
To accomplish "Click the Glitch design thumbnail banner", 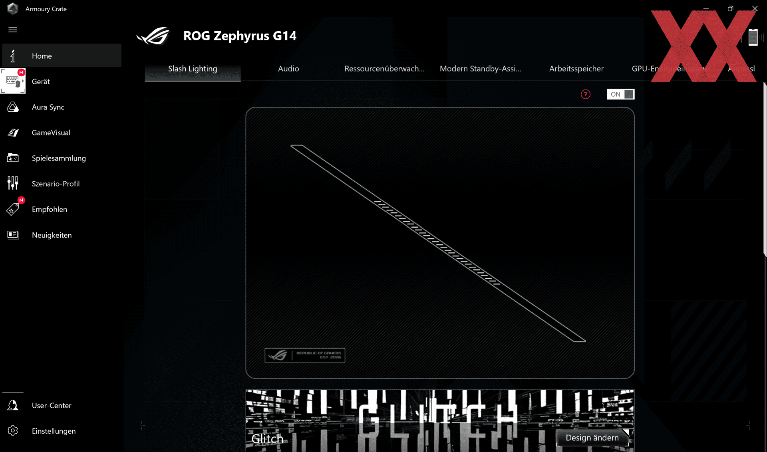I will coord(439,421).
